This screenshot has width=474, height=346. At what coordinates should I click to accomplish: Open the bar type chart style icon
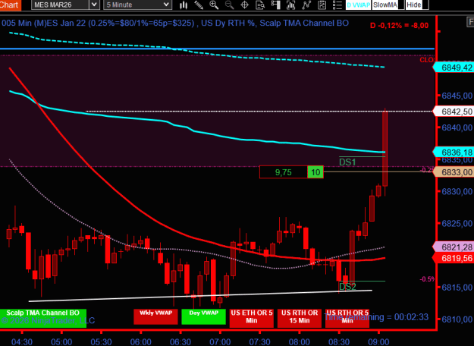pyautogui.click(x=184, y=5)
